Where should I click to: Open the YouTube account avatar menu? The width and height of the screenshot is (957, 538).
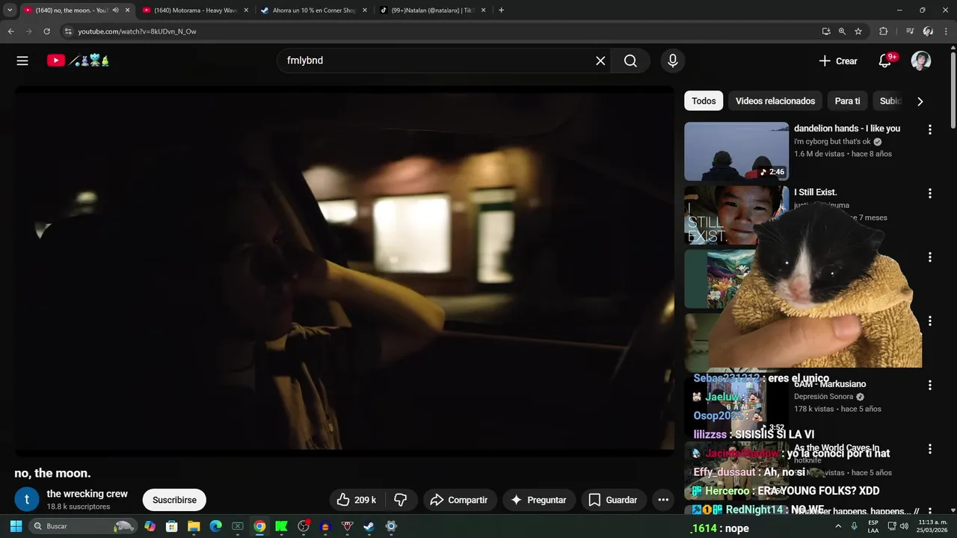coord(921,61)
